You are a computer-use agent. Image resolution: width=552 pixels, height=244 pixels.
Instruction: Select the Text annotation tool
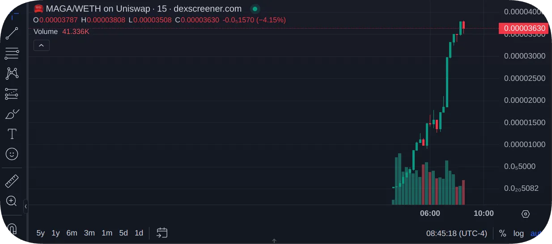coord(12,134)
